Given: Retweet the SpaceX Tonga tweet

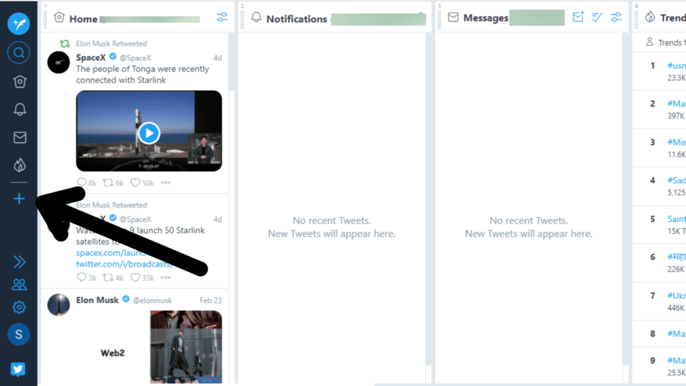Looking at the screenshot, I should (108, 182).
